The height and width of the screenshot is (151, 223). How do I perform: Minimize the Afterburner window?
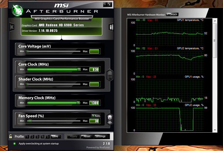(x=105, y=4)
